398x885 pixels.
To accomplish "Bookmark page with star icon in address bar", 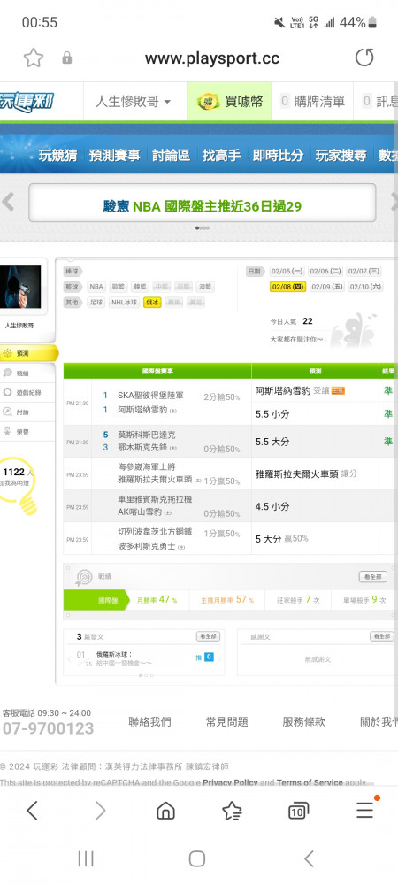I will 34,58.
